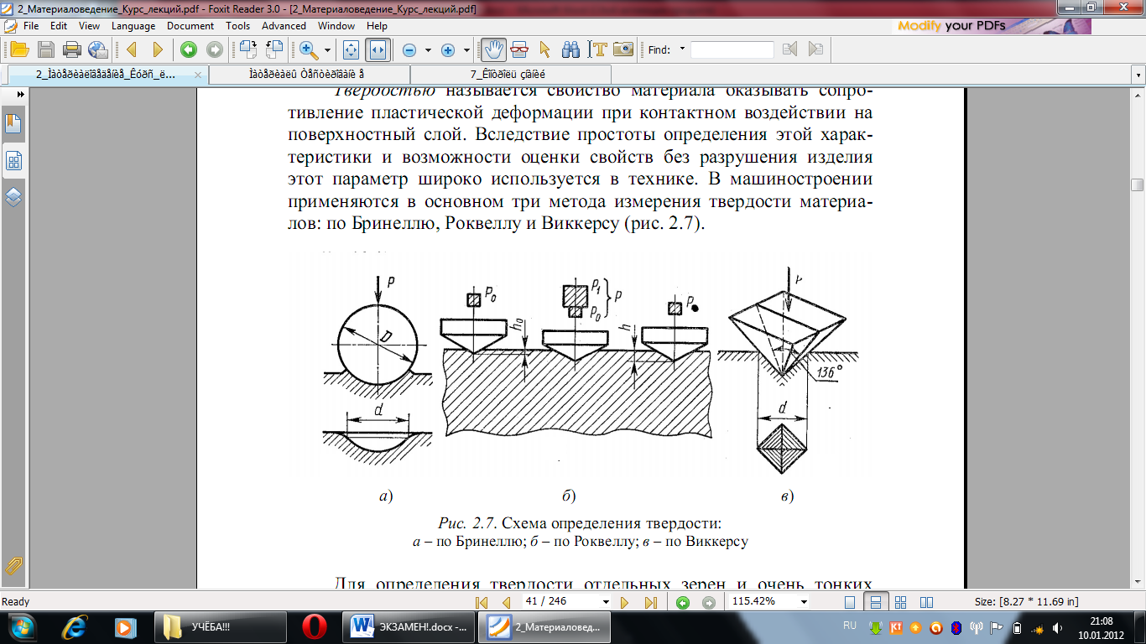This screenshot has width=1146, height=644.
Task: Print the PDF using the printer icon
Action: click(x=72, y=49)
